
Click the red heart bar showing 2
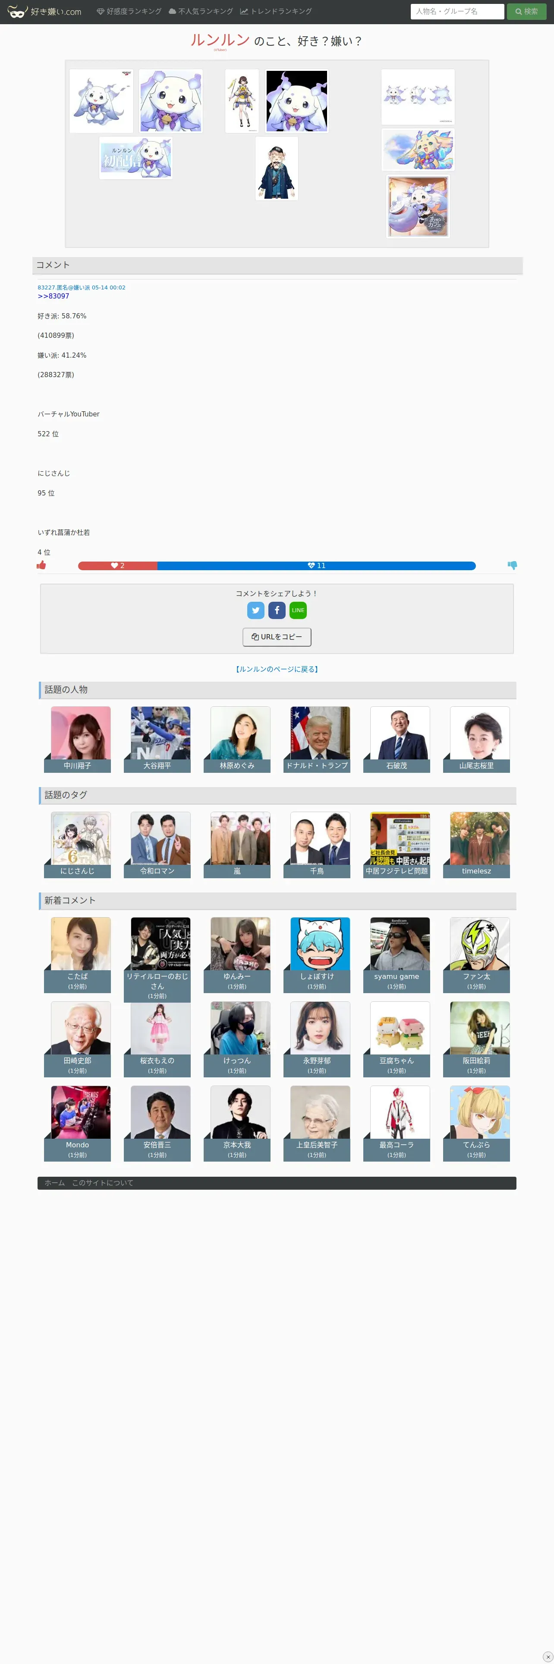pyautogui.click(x=117, y=566)
